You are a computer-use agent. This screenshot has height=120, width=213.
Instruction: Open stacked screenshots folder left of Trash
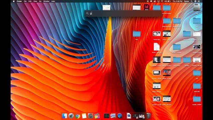[x=142, y=116]
